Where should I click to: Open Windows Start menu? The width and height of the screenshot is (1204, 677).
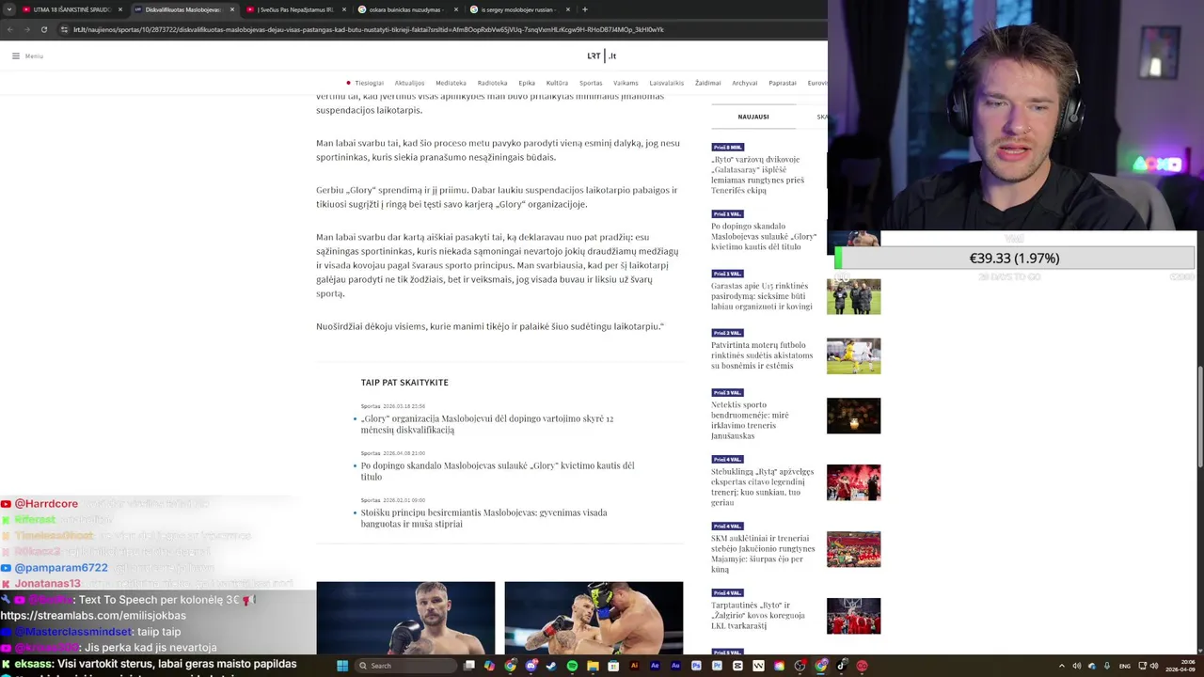click(x=342, y=666)
